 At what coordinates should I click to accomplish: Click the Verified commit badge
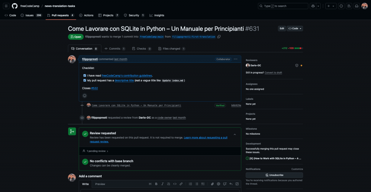click(220, 106)
